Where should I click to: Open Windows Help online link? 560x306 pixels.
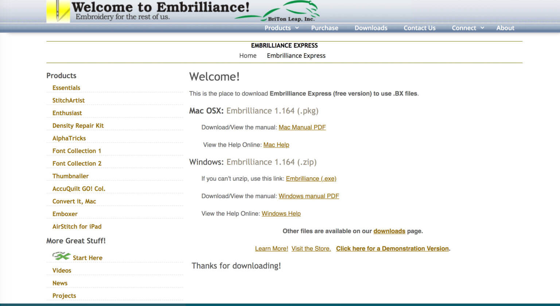[281, 214]
